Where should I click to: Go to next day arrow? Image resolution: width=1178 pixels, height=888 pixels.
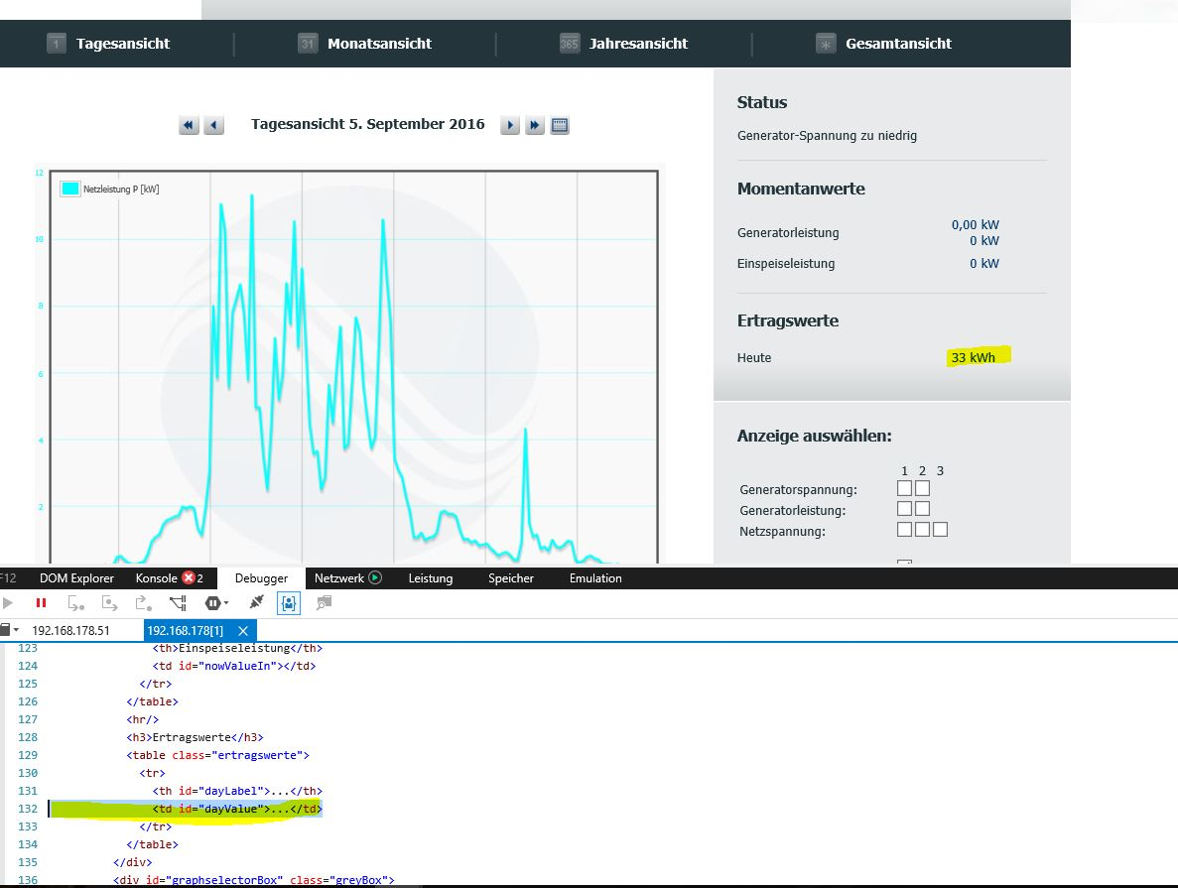pos(510,125)
